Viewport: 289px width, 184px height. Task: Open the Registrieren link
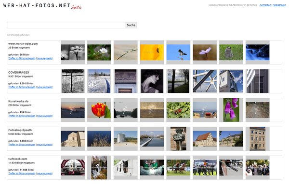[x=279, y=5]
